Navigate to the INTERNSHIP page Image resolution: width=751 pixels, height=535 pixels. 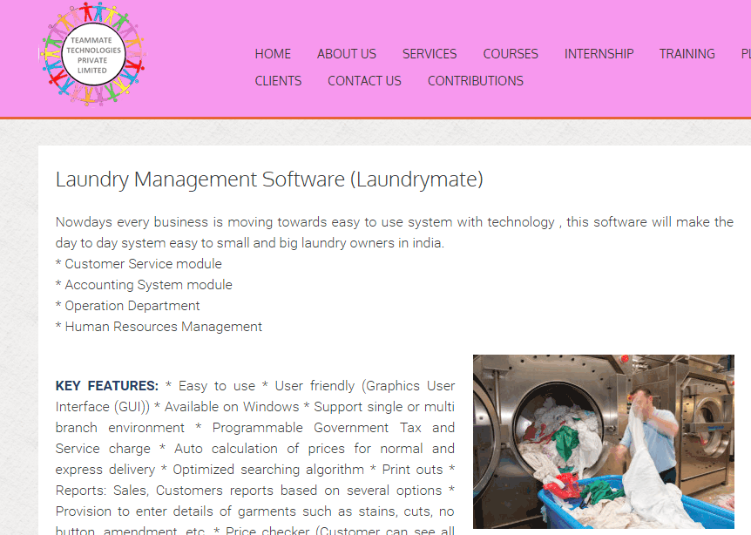click(x=599, y=54)
